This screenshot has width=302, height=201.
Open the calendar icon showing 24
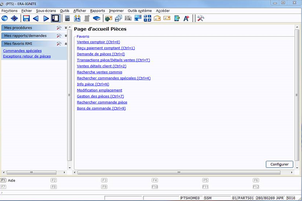point(77,18)
